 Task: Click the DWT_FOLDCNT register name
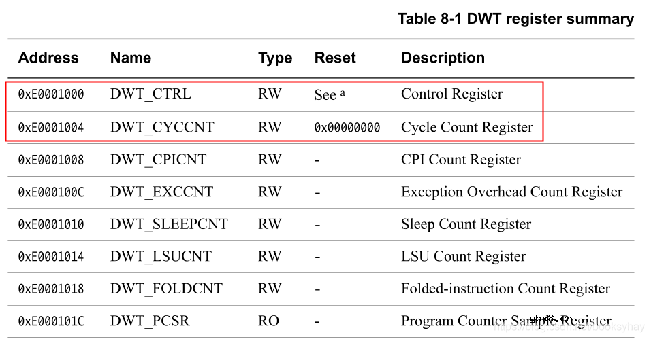(x=166, y=289)
